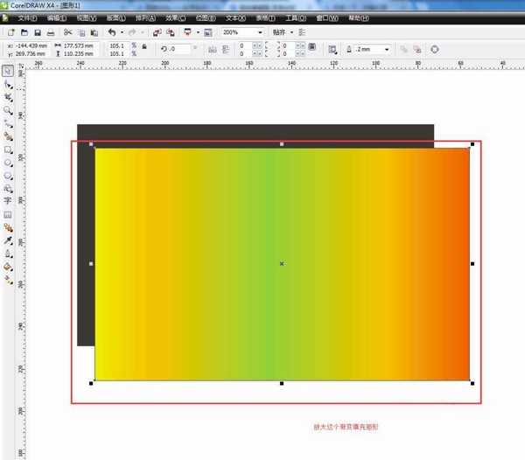
Task: Open the 帮助(H) menu
Action: click(x=360, y=17)
